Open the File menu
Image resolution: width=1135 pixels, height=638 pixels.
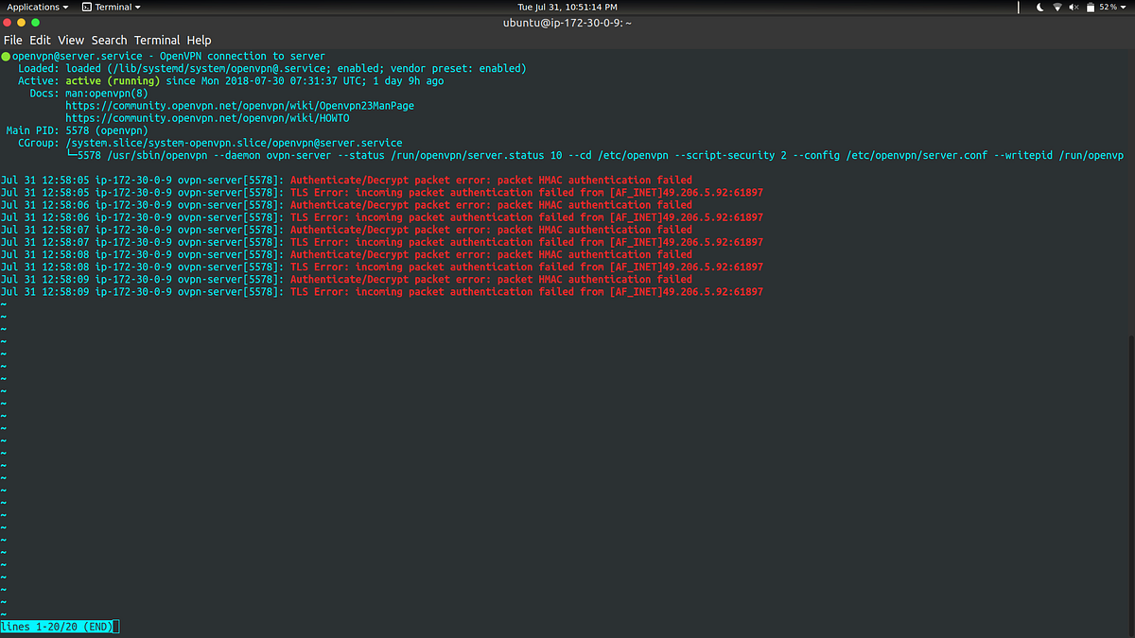(13, 40)
